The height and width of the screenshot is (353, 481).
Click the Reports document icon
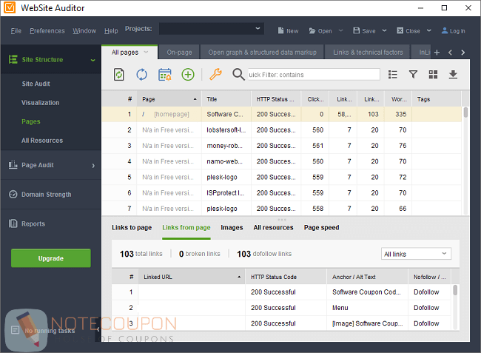13,223
